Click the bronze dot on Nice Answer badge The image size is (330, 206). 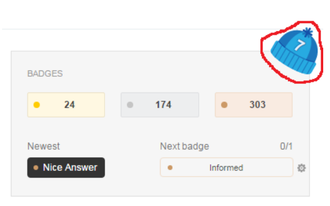(x=36, y=168)
